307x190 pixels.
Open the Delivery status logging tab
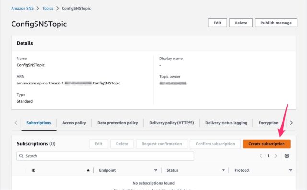tap(226, 123)
